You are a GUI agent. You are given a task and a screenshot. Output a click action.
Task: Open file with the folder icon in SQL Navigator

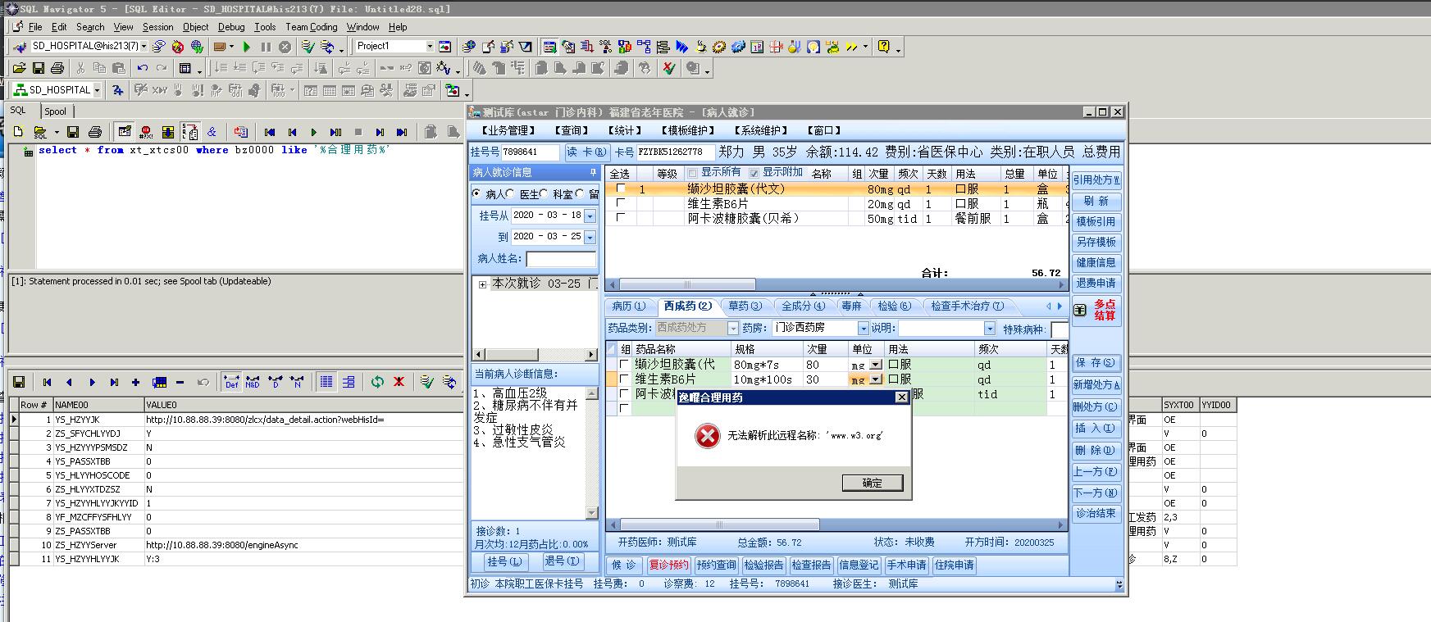coord(19,68)
